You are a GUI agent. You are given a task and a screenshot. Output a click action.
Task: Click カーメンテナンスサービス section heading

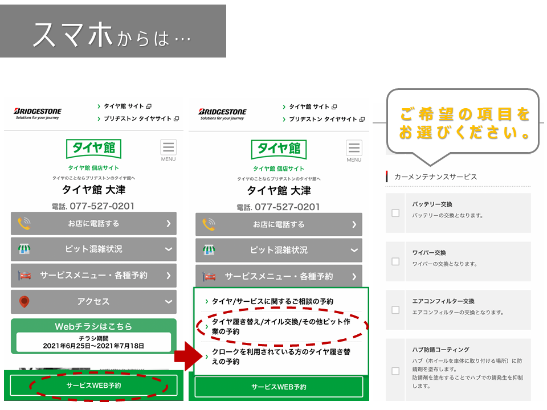(x=435, y=177)
